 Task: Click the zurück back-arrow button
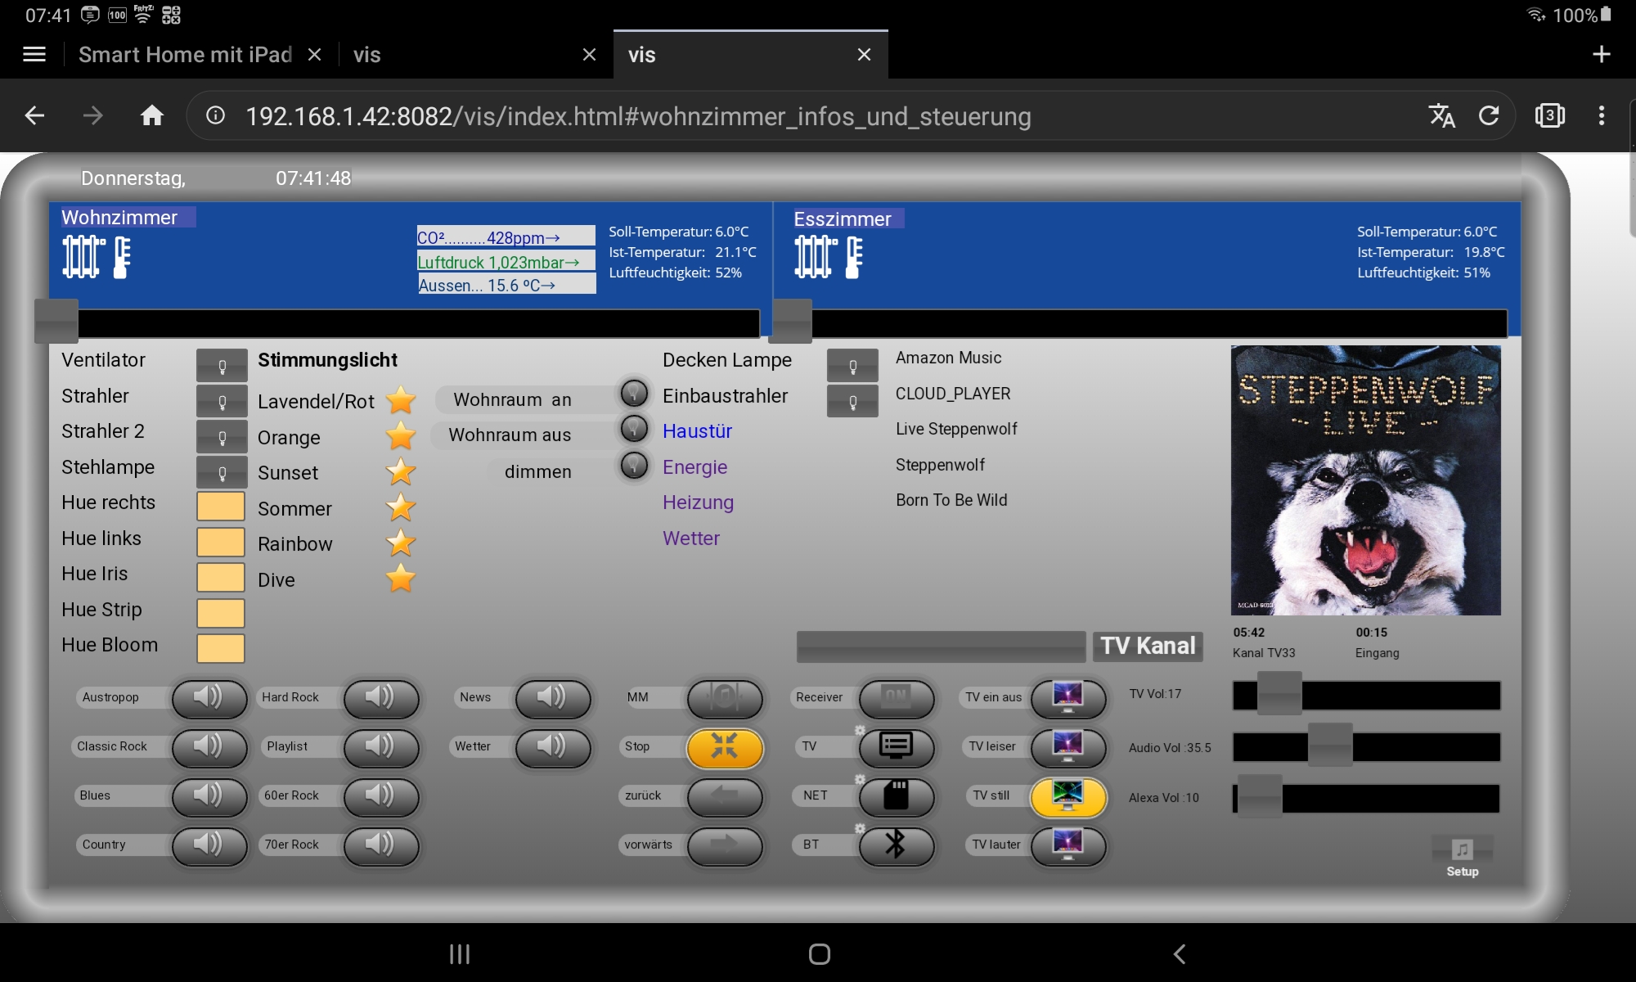pos(725,795)
